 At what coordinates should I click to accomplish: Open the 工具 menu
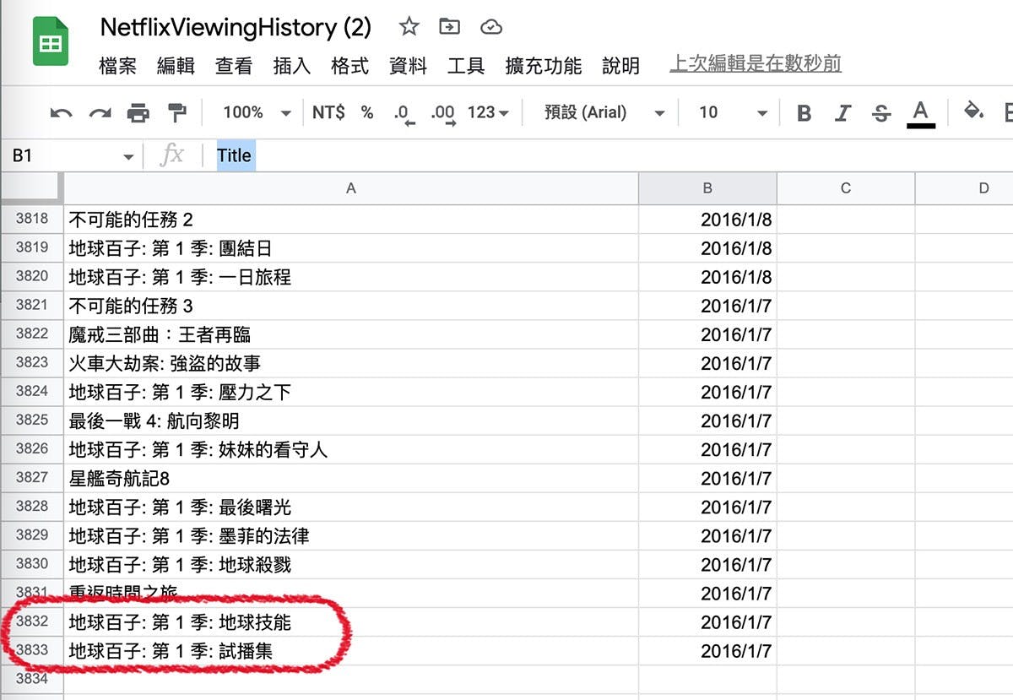[x=467, y=66]
